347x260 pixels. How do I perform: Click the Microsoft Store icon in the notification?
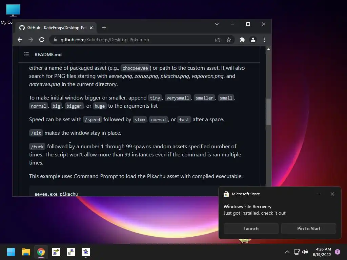click(226, 194)
